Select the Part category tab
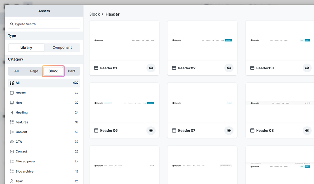This screenshot has width=314, height=184. point(71,71)
